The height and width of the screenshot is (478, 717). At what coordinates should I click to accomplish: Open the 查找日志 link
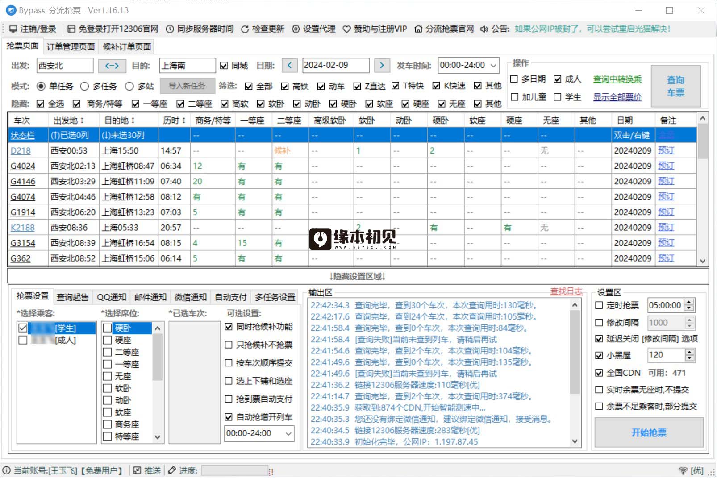pos(566,291)
